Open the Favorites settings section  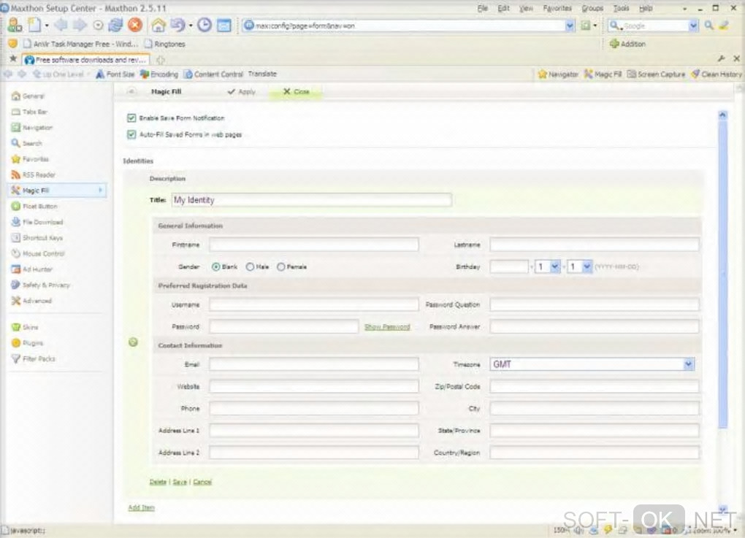pyautogui.click(x=30, y=158)
